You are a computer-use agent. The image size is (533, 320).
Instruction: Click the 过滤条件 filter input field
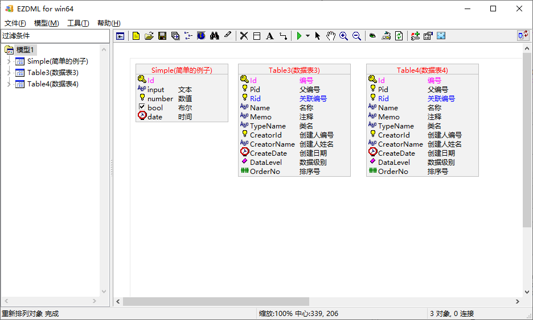coord(55,36)
